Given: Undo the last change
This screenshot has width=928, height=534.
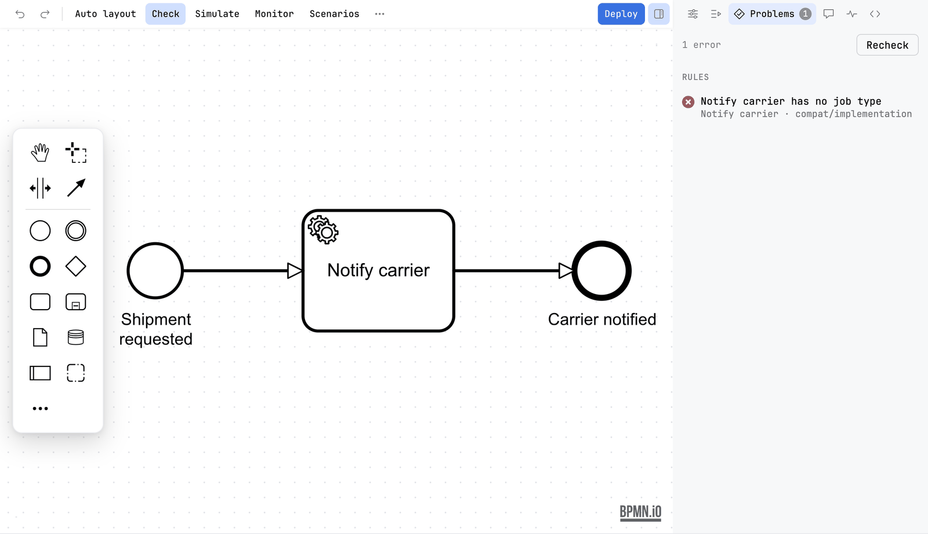Looking at the screenshot, I should (x=20, y=14).
